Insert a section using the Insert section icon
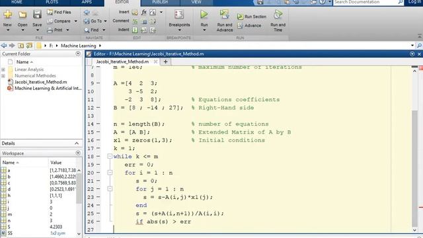The height and width of the screenshot is (238, 423). coord(135,12)
